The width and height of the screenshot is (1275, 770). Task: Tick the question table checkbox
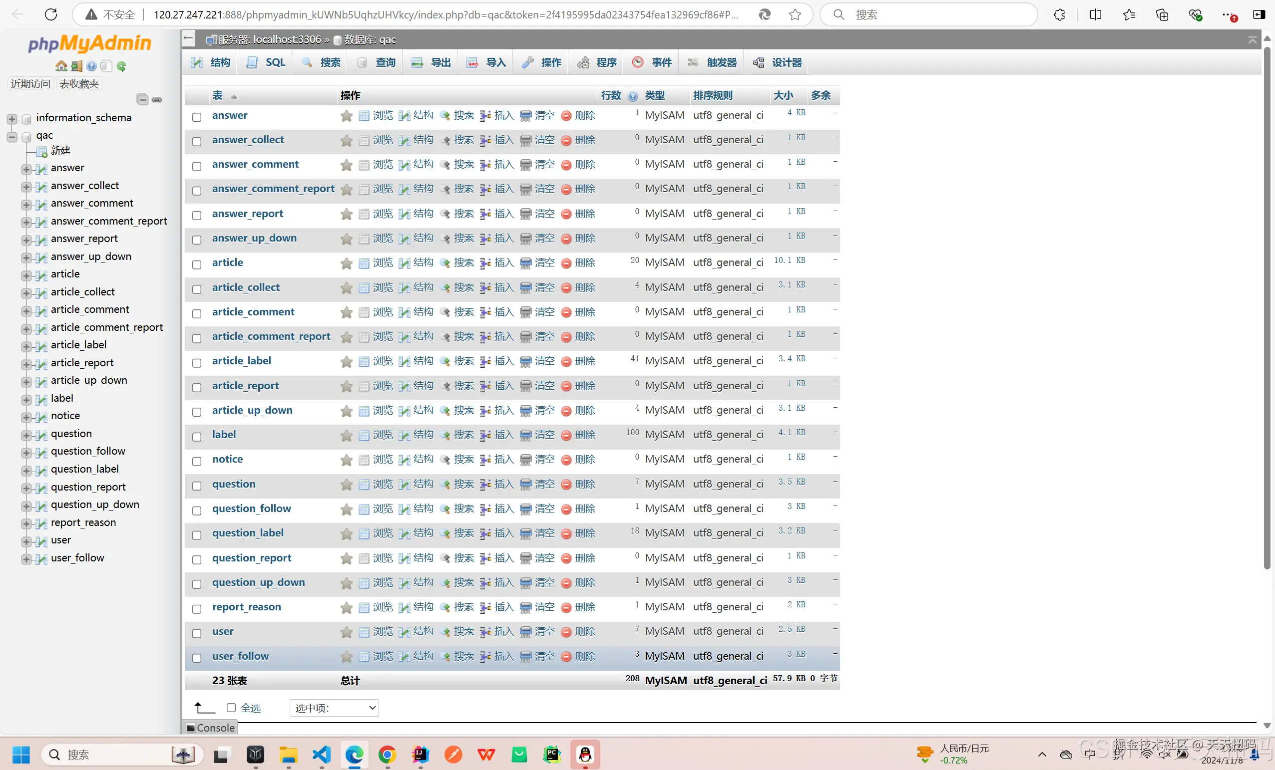[x=197, y=486]
